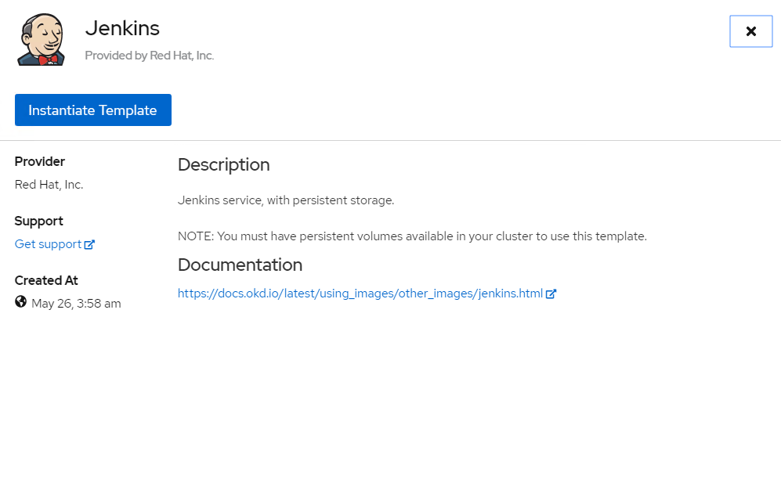Image resolution: width=781 pixels, height=497 pixels.
Task: Close the Jenkins template panel
Action: pyautogui.click(x=750, y=31)
